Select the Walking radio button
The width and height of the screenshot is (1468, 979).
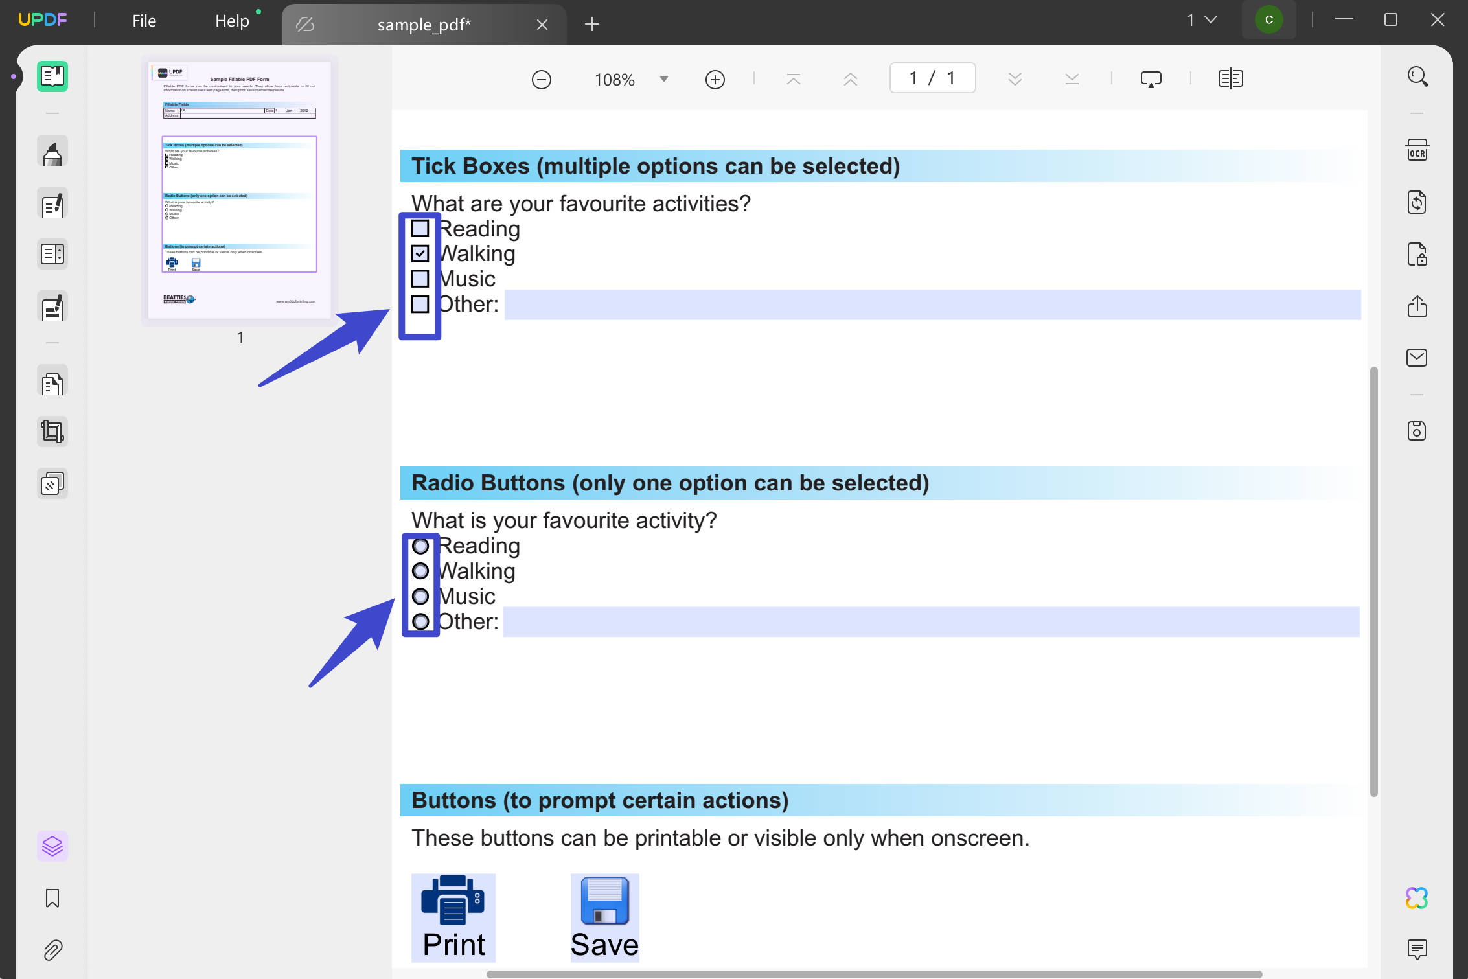[x=420, y=571]
